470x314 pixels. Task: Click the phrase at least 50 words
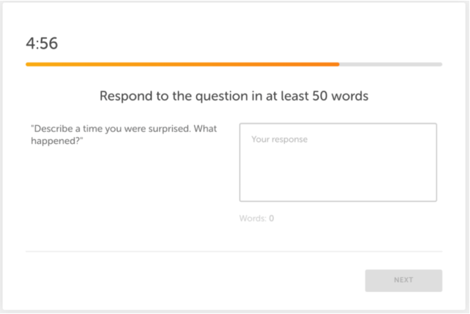coord(317,96)
